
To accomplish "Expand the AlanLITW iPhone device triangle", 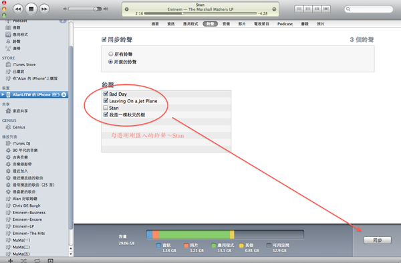I will click(3, 95).
